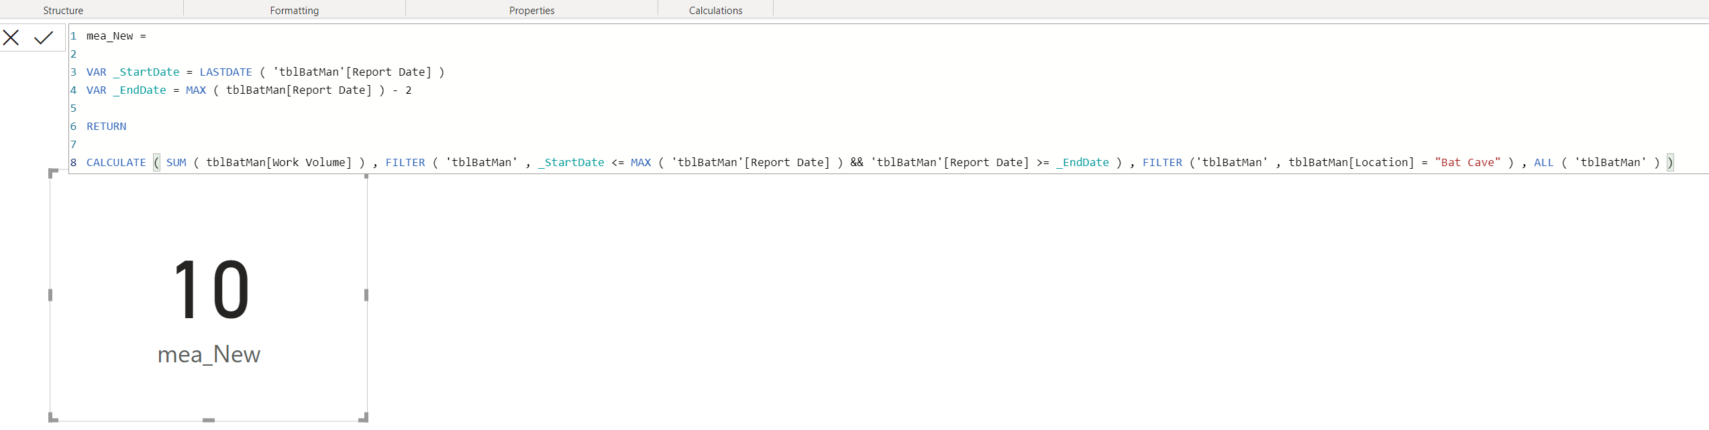Viewport: 1709px width, 430px height.
Task: Click 'tblBatMan'[Report Date] on line 3
Action: tap(352, 72)
